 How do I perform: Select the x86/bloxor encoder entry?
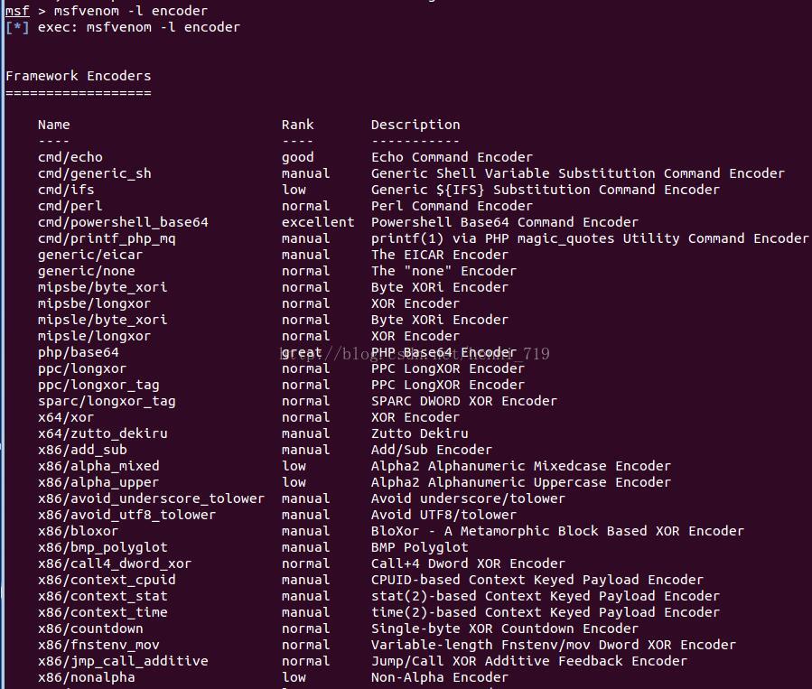(79, 531)
